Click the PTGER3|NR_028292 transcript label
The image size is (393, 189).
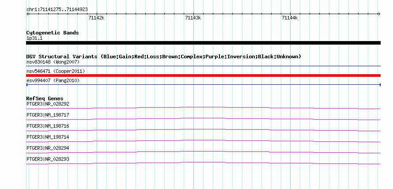click(48, 104)
